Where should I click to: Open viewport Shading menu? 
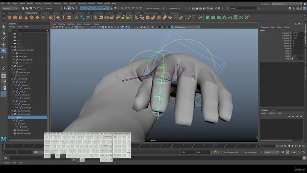point(61,24)
